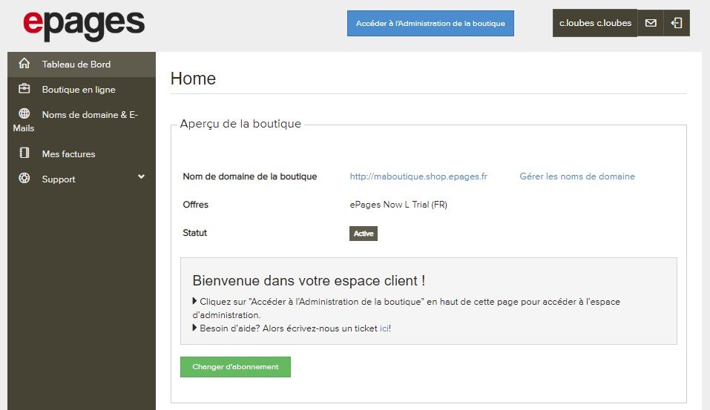
Task: Click Gérer les noms de domaine link
Action: (577, 176)
